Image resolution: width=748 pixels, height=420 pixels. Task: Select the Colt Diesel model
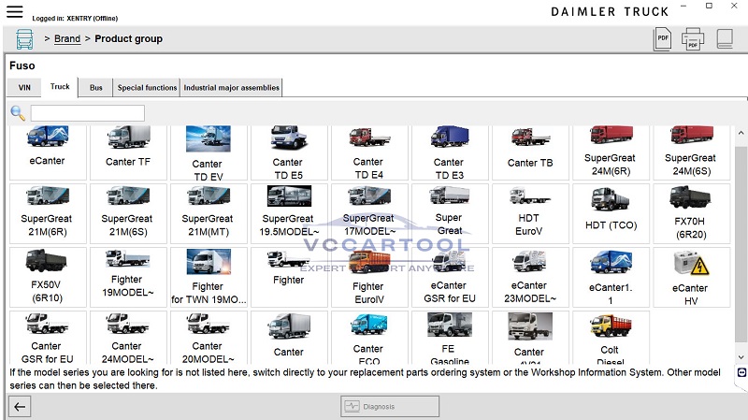coord(611,338)
